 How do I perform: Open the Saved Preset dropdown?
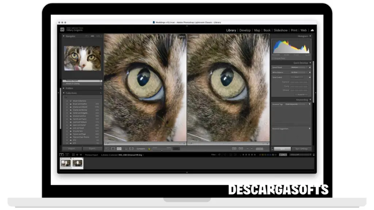click(x=299, y=67)
